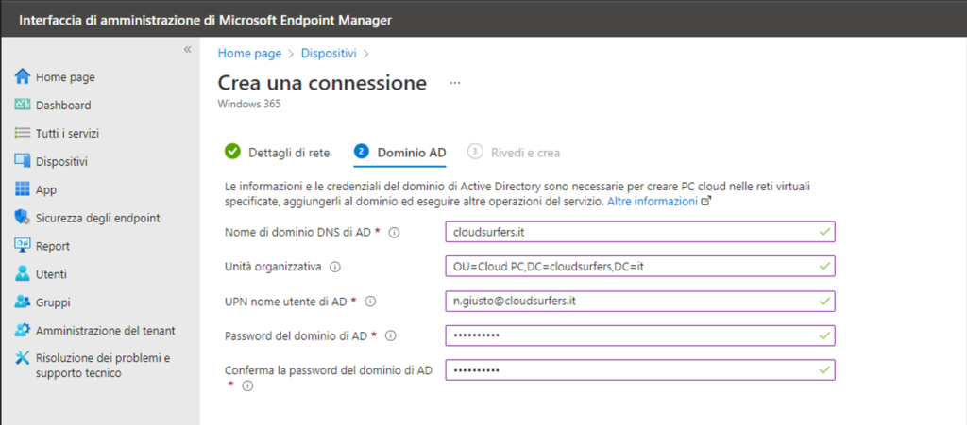Viewport: 967px width, 425px height.
Task: Show info tooltip for Unità organizzativa
Action: click(x=335, y=268)
